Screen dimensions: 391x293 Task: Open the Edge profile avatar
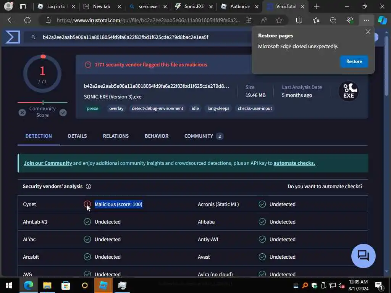point(8,6)
